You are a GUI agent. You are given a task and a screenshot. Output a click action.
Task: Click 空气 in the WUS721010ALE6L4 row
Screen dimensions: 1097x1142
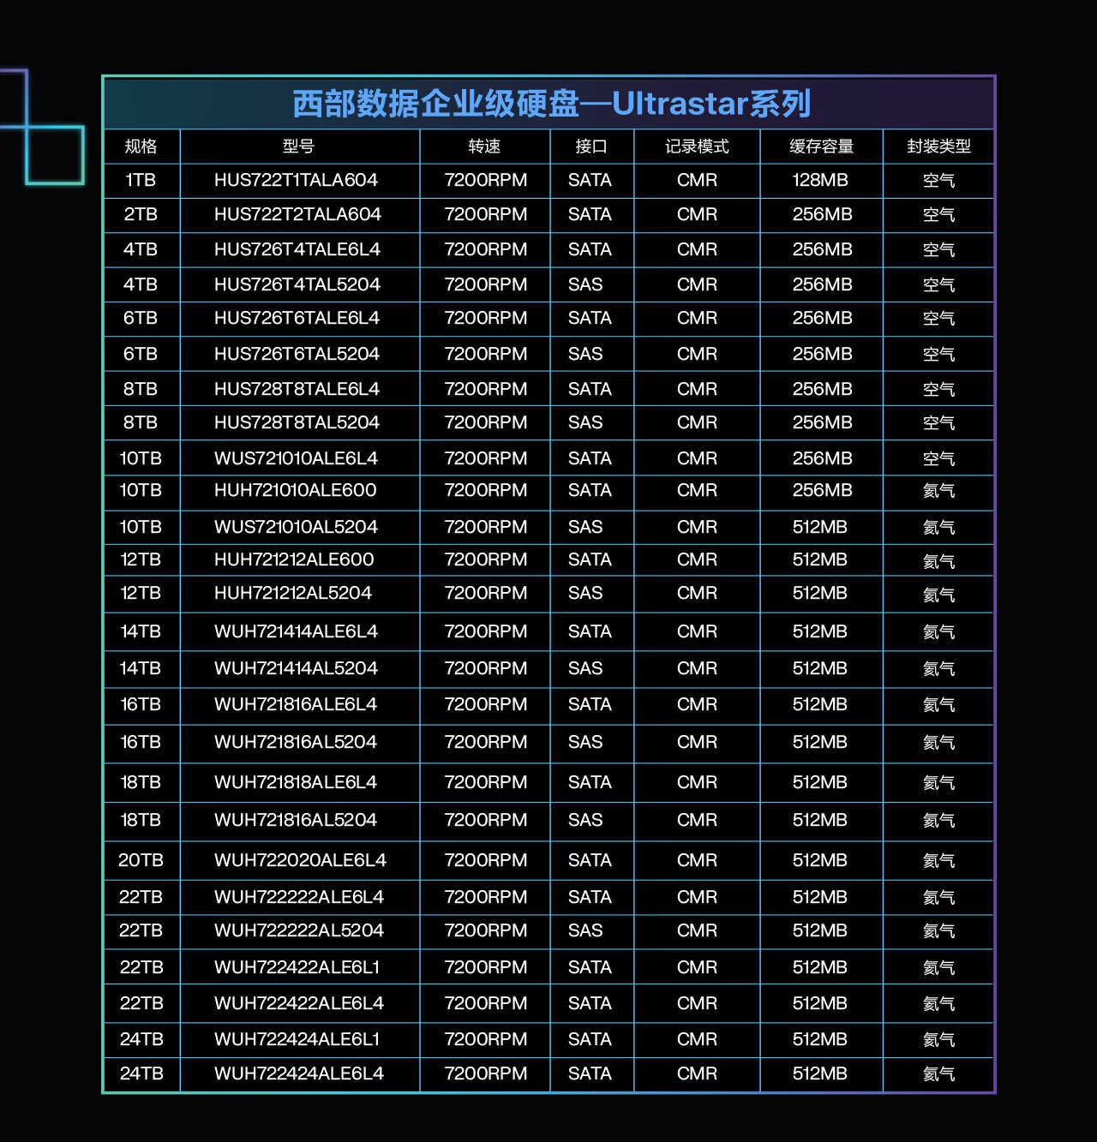[x=938, y=459]
